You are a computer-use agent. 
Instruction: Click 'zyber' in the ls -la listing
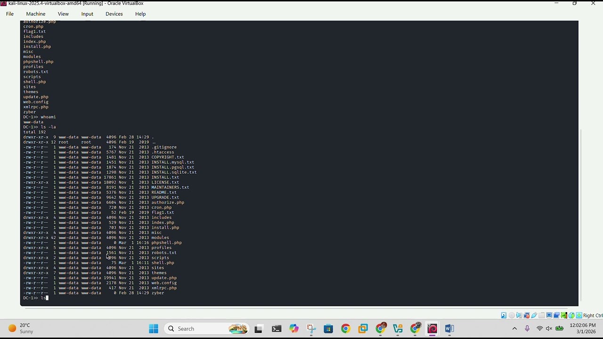157,293
